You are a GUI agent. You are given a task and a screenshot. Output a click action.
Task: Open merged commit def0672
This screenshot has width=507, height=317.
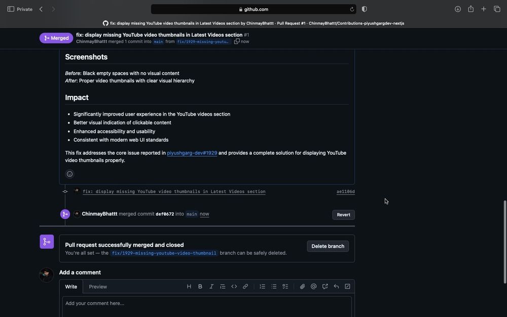tap(165, 214)
